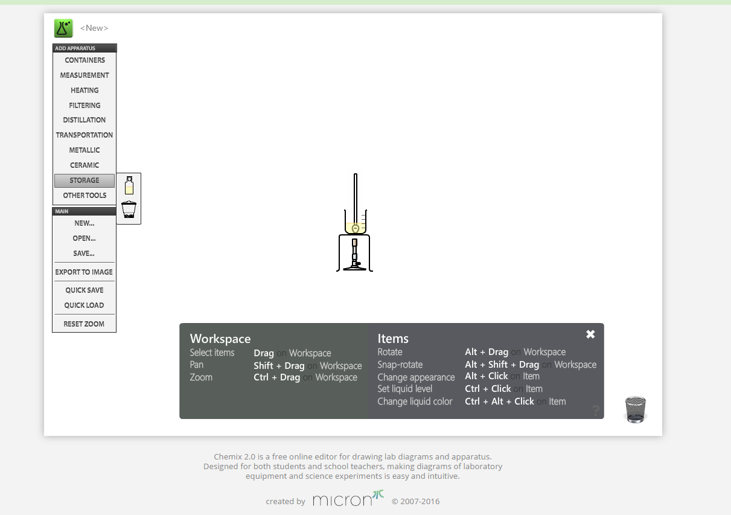This screenshot has height=515, width=731.
Task: Add the reagent bottle from Storage flyout
Action: click(129, 185)
